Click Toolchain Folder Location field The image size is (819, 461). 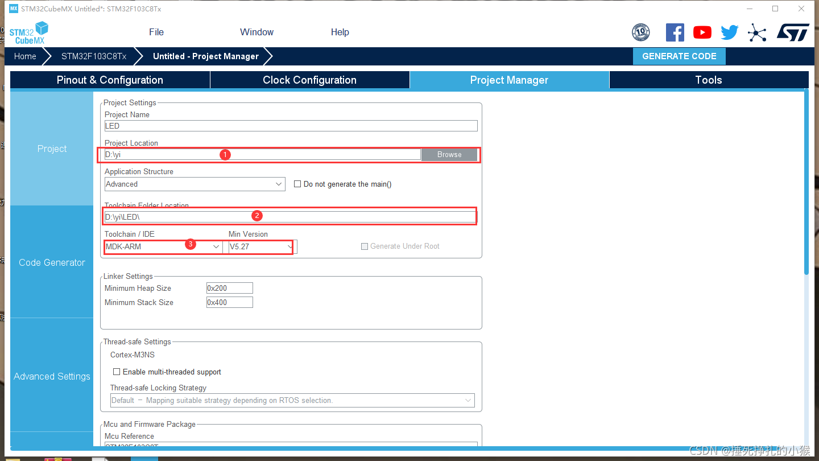point(291,217)
